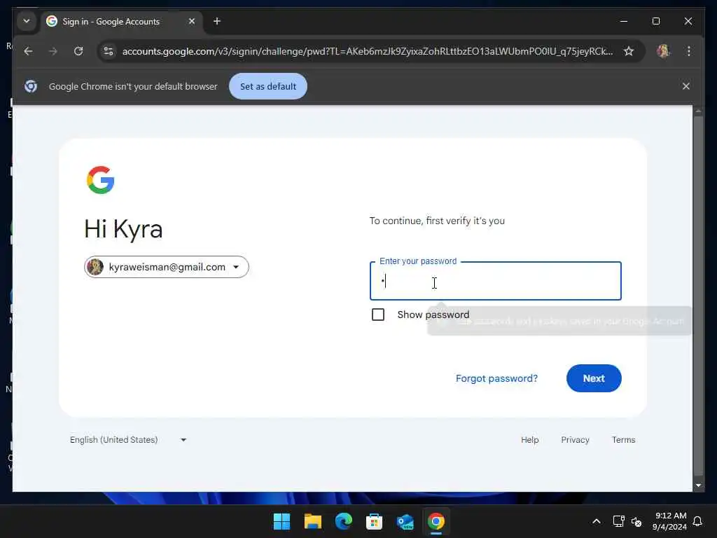Screen dimensions: 717x538
Task: Click the Chrome taskbar icon
Action: [436, 521]
